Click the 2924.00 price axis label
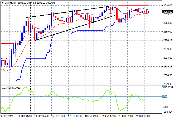The image size is (174, 119). 168,58
